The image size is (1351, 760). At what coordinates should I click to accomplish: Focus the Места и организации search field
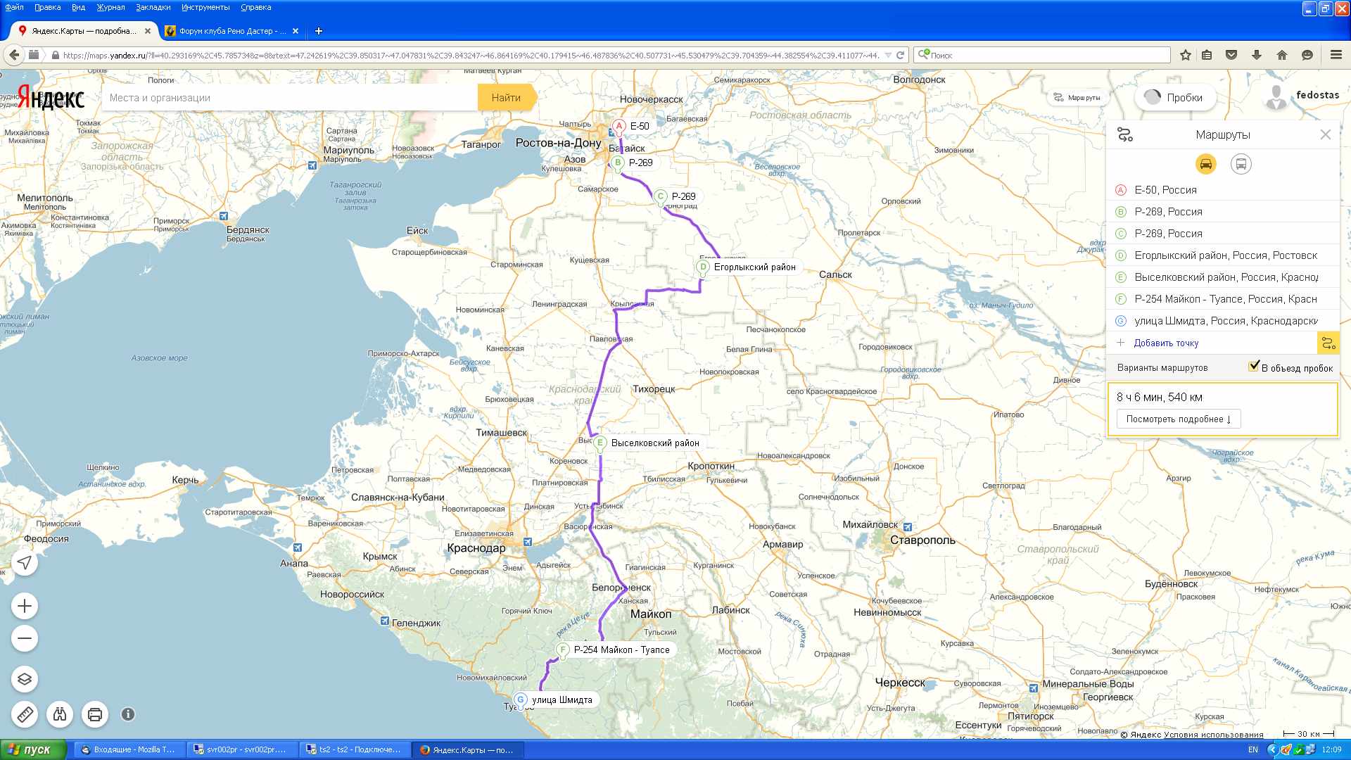click(290, 98)
